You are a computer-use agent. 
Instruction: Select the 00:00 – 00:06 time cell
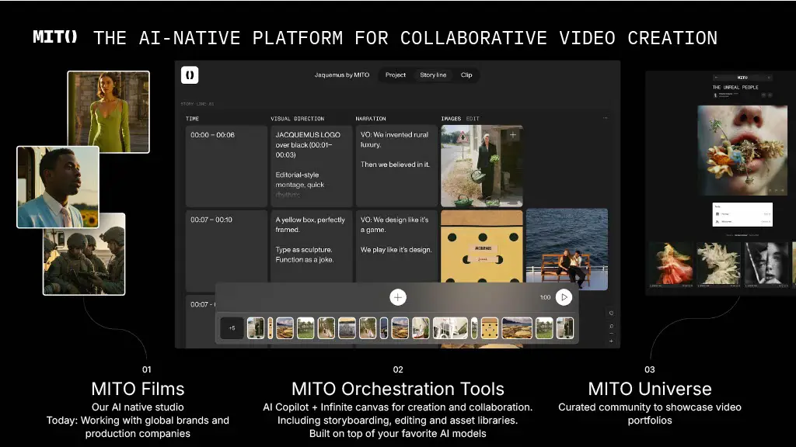click(225, 166)
